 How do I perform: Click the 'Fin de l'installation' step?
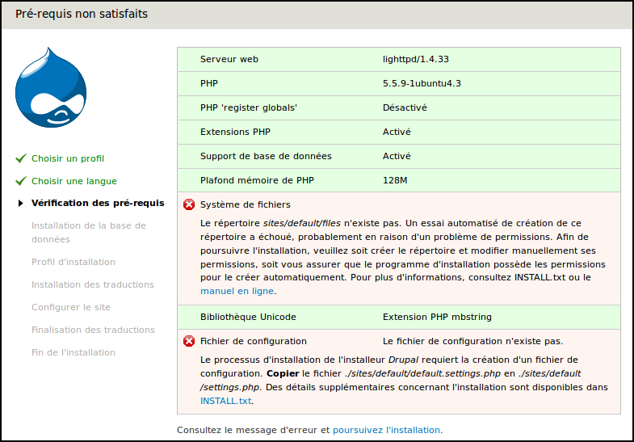point(73,352)
